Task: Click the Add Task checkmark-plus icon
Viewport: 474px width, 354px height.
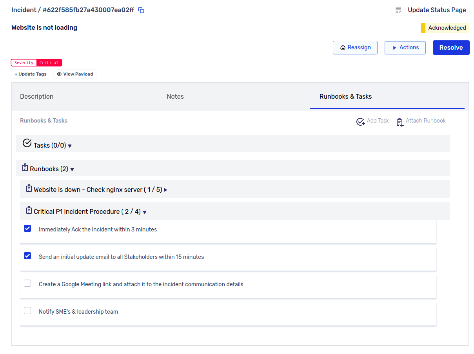Action: pos(360,122)
